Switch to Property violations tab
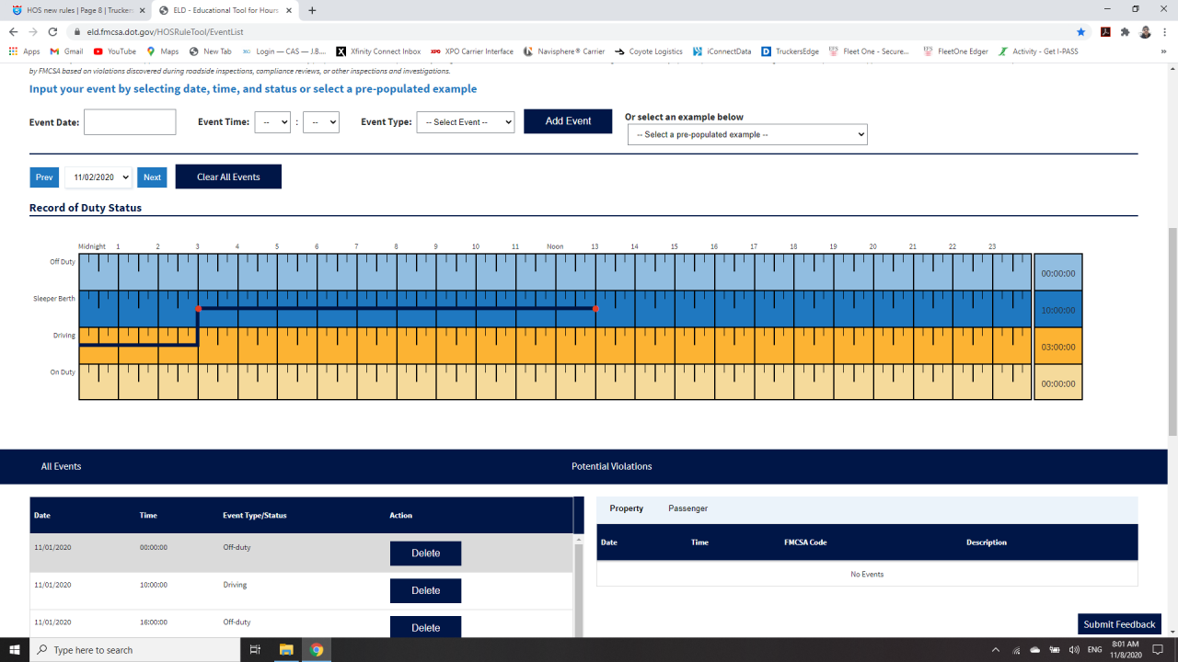Image resolution: width=1178 pixels, height=662 pixels. (627, 508)
